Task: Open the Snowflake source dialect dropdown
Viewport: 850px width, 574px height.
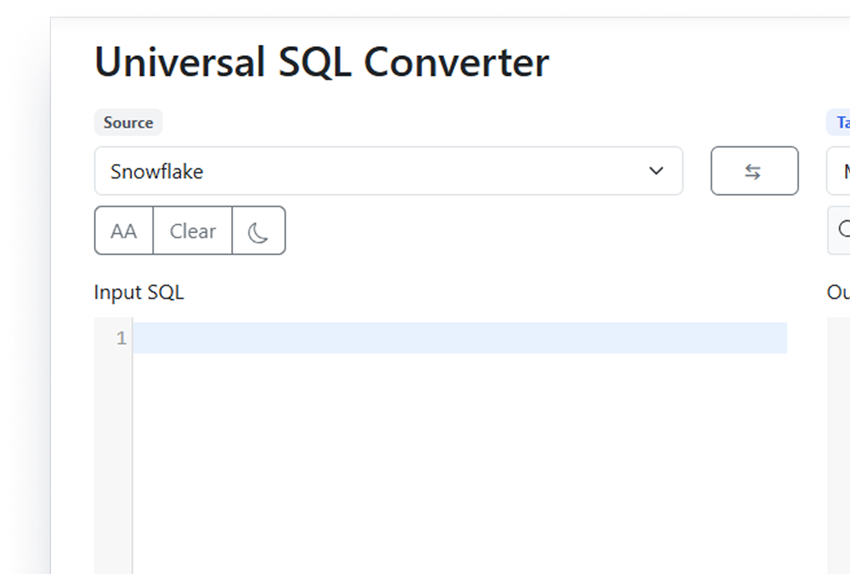Action: point(388,171)
